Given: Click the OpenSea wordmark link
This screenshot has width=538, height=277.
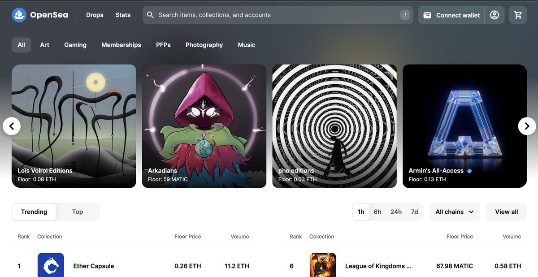Looking at the screenshot, I should 49,15.
